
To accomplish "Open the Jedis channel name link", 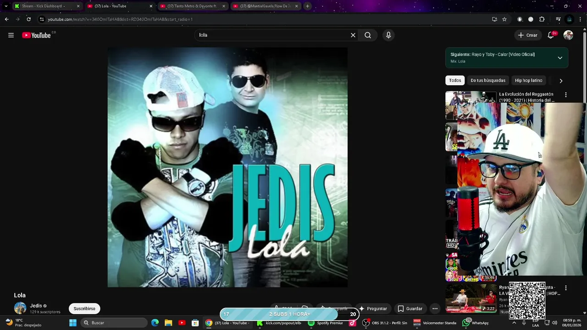I will (36, 306).
